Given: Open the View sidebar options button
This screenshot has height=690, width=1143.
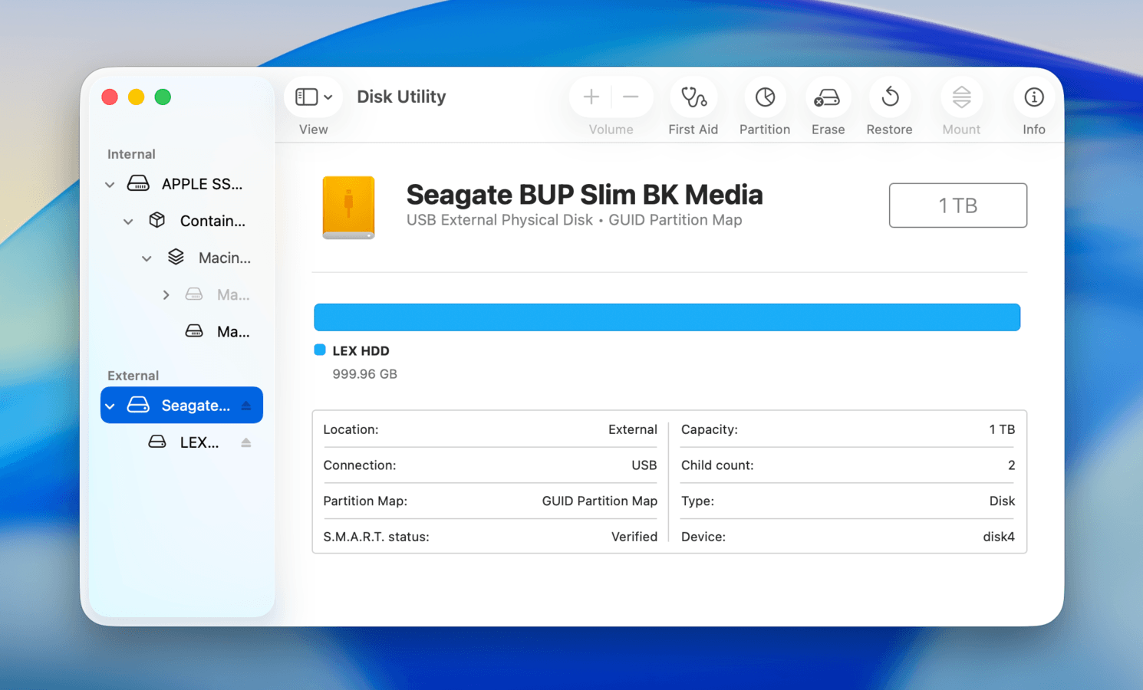Looking at the screenshot, I should tap(313, 97).
